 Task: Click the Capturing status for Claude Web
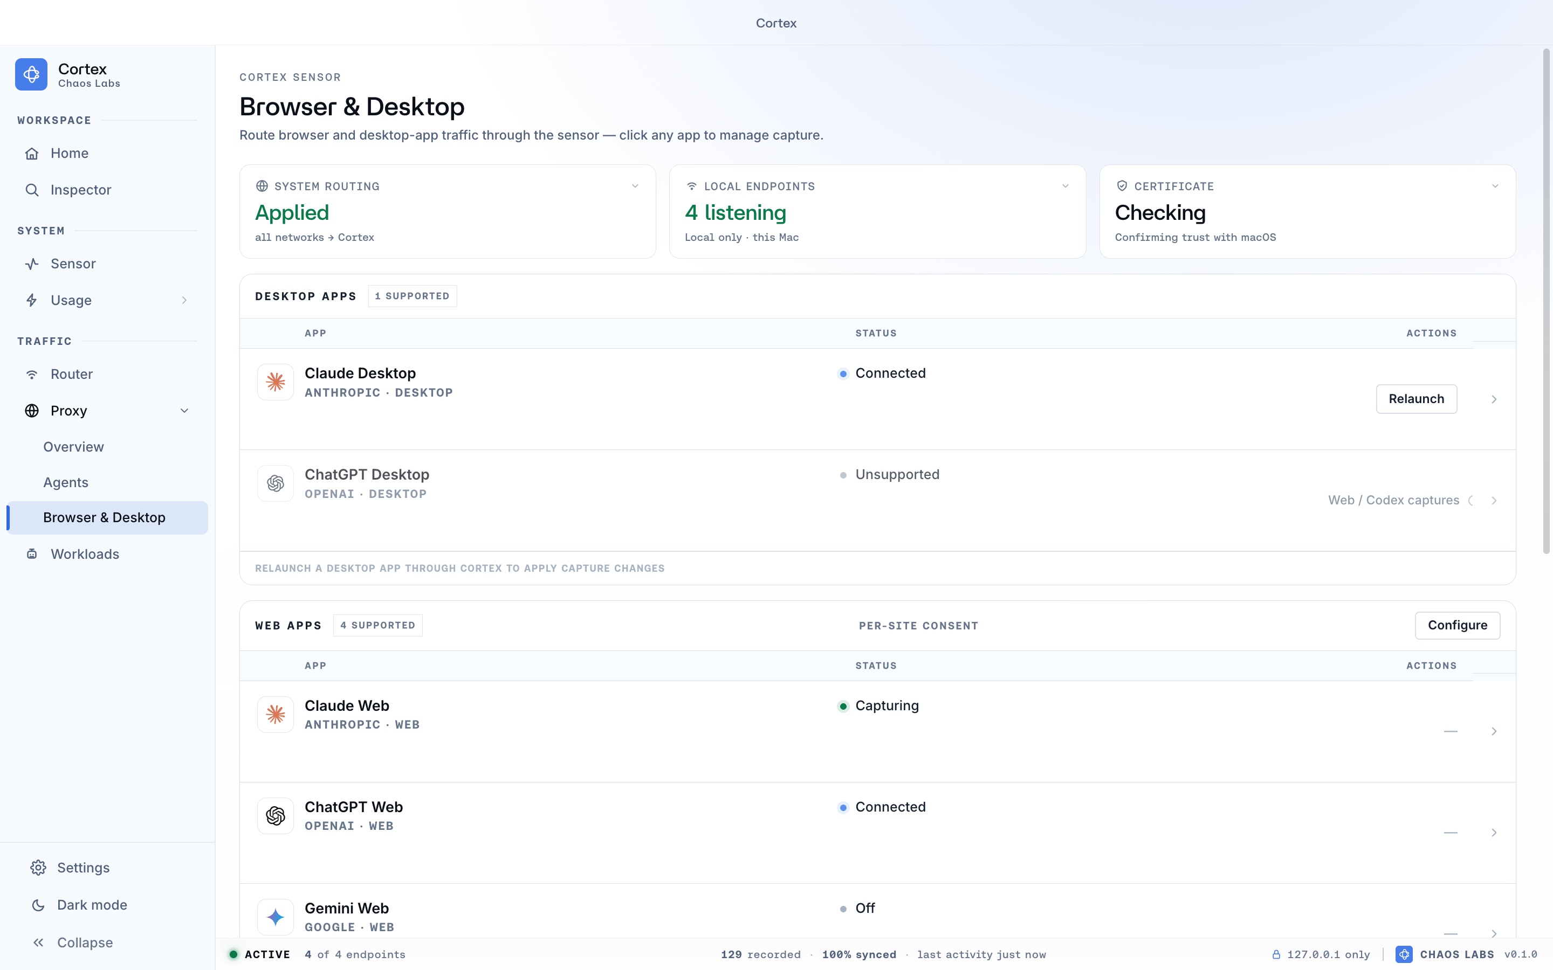[x=887, y=706]
